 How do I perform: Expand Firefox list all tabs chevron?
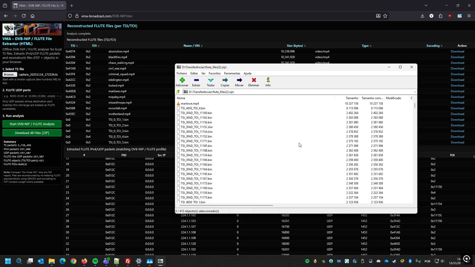[426, 6]
